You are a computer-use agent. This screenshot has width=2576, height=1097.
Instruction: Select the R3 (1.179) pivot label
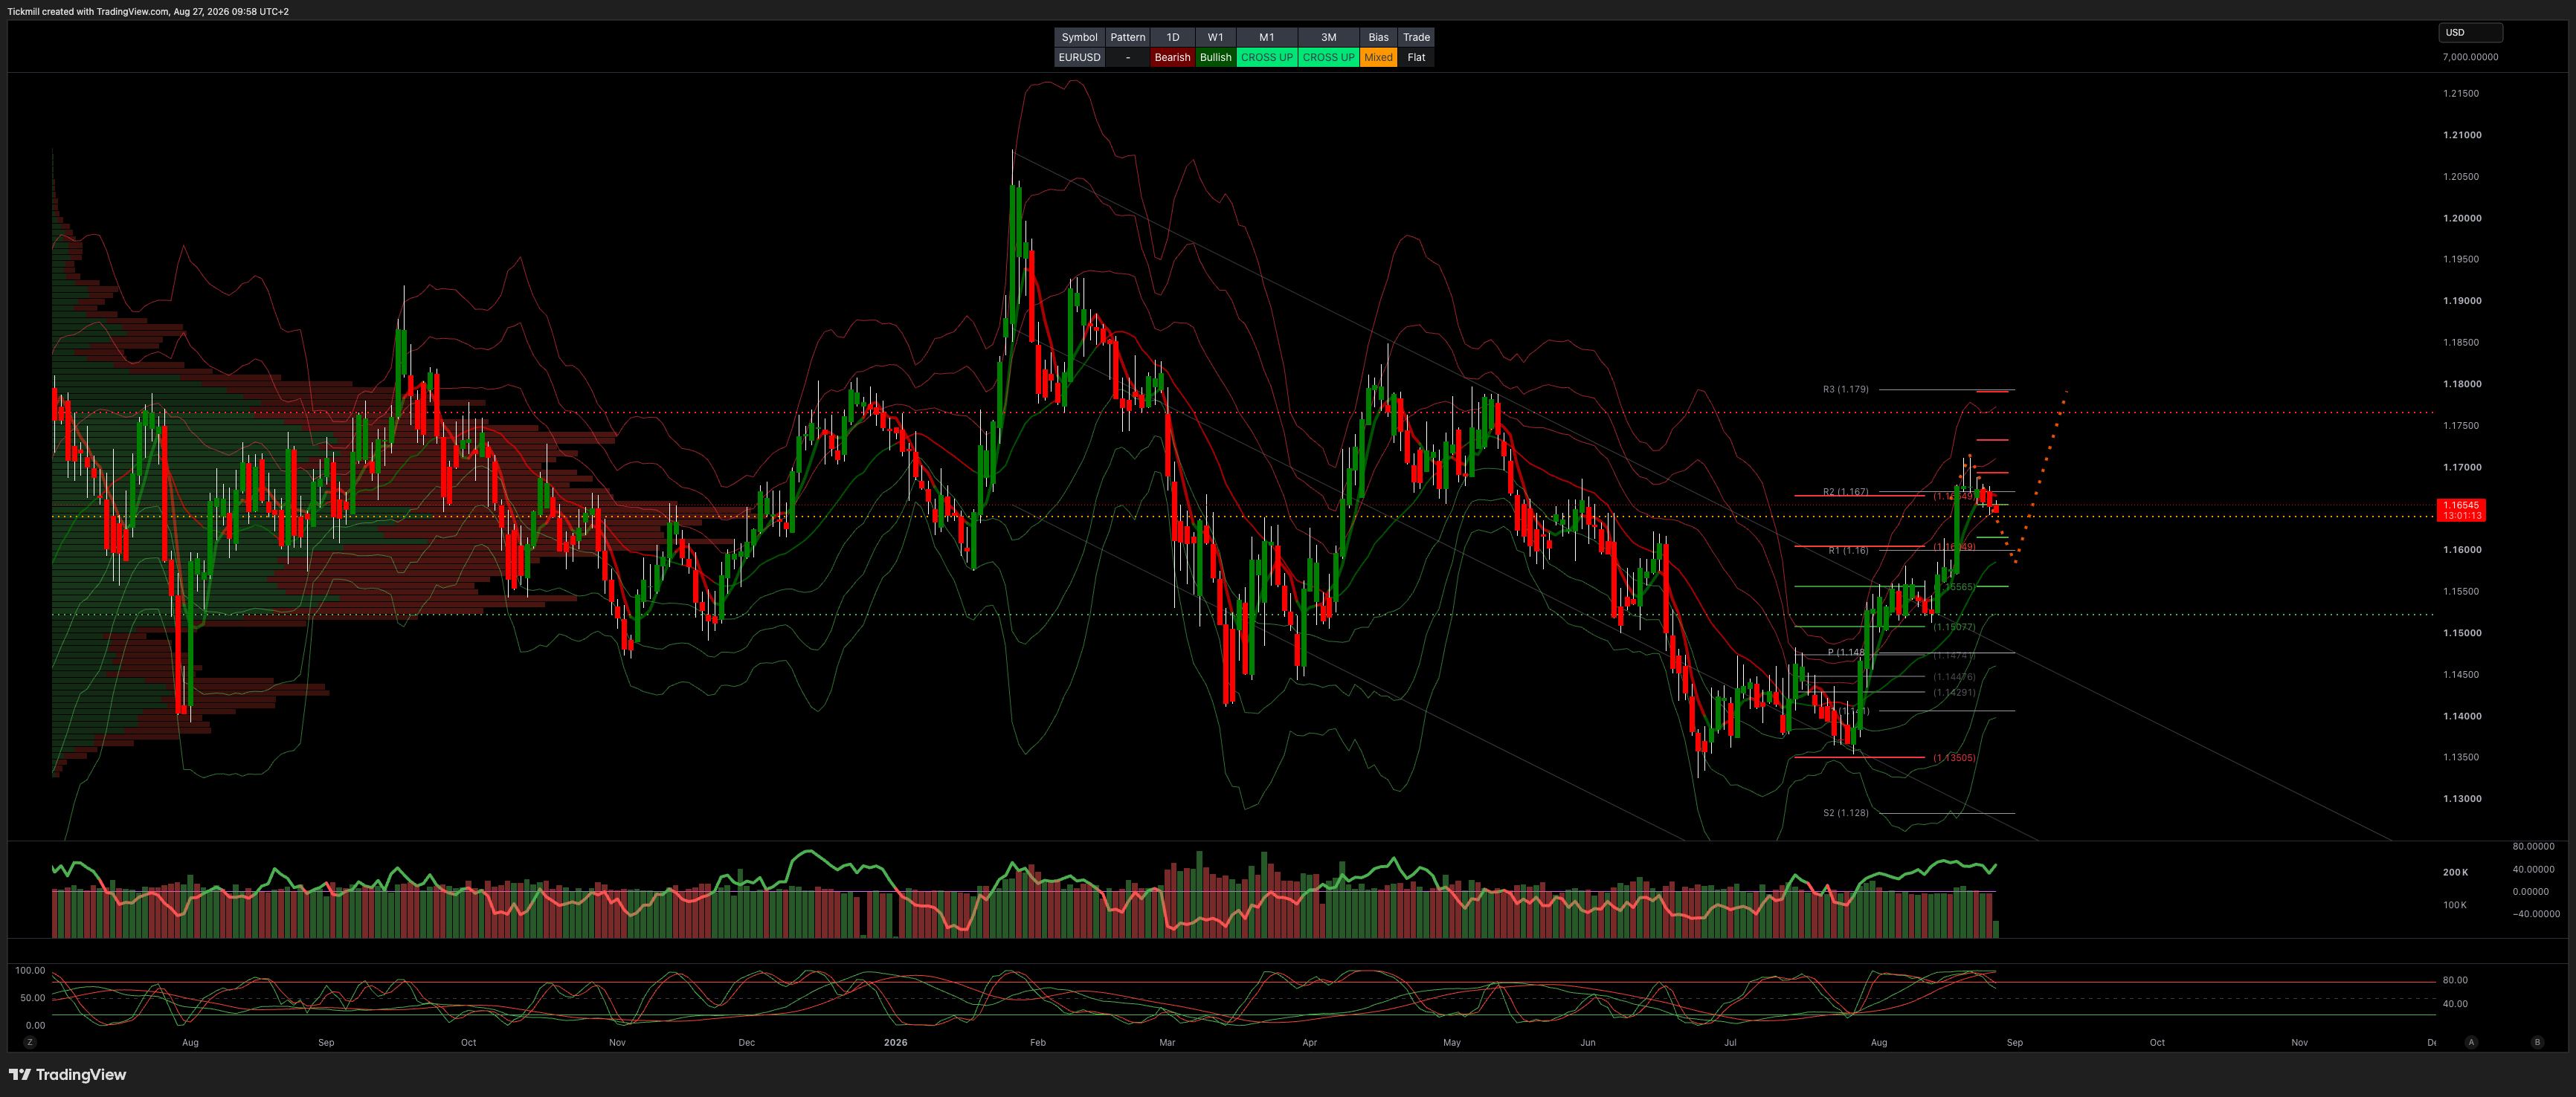[x=1845, y=389]
